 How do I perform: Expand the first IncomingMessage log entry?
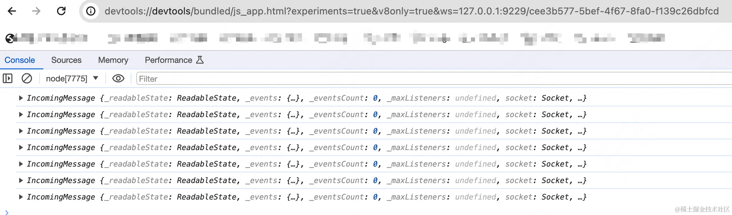21,98
